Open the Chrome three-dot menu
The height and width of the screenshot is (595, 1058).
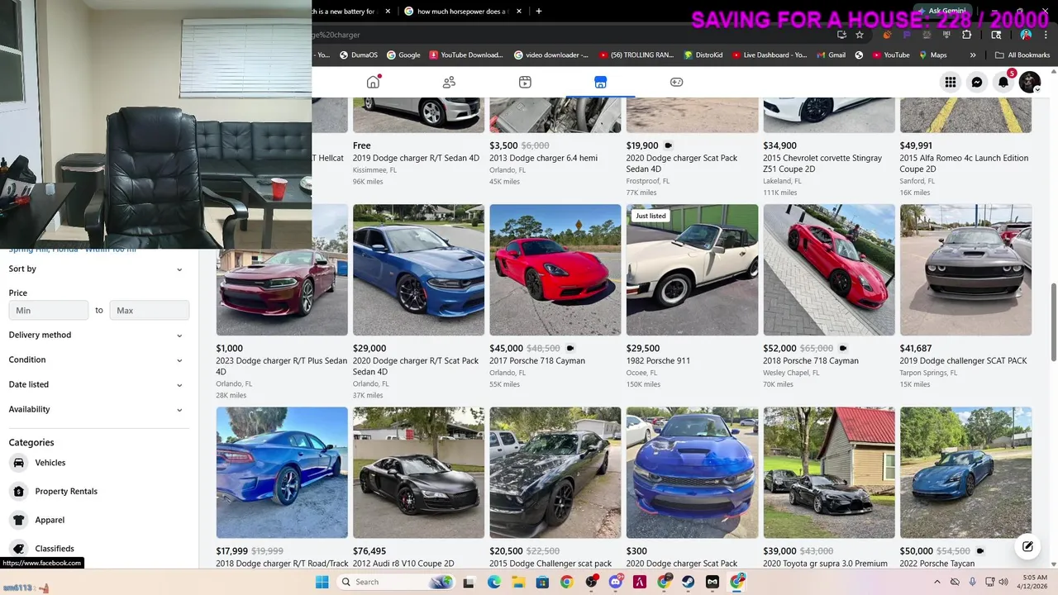(x=1047, y=35)
